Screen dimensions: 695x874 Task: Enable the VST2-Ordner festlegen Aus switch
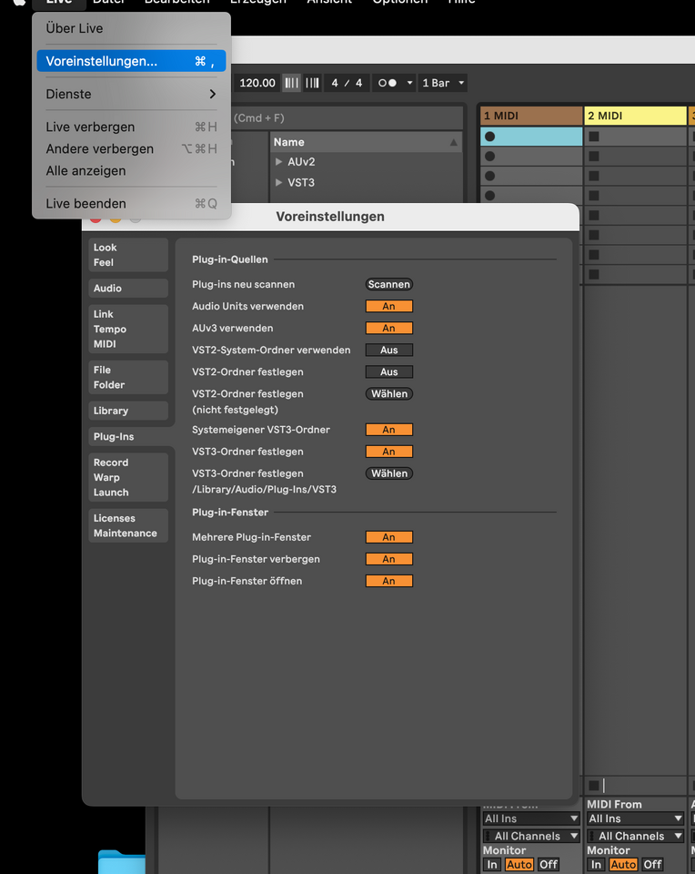coord(388,371)
